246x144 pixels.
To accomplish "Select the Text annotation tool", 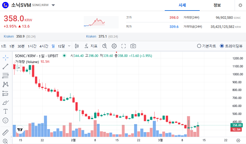I will tap(6, 111).
